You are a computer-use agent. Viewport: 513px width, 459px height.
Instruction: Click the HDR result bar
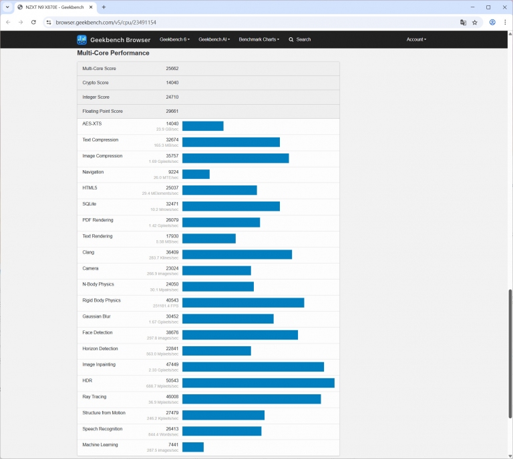[259, 383]
